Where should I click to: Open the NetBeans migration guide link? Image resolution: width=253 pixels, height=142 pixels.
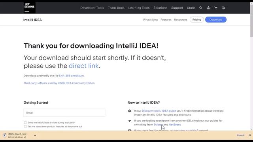175,125
